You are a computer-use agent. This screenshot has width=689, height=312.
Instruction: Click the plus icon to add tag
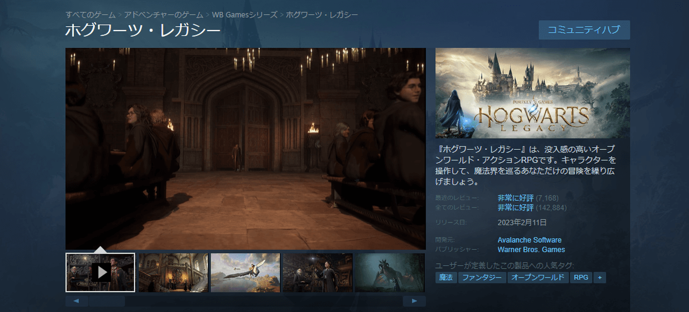(x=600, y=278)
